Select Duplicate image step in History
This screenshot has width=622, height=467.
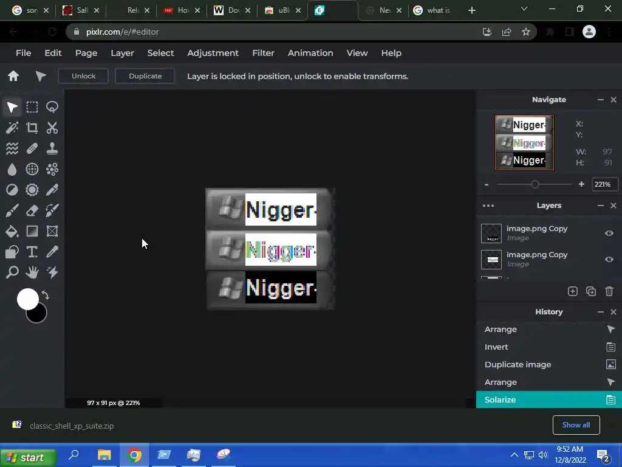[549, 365]
